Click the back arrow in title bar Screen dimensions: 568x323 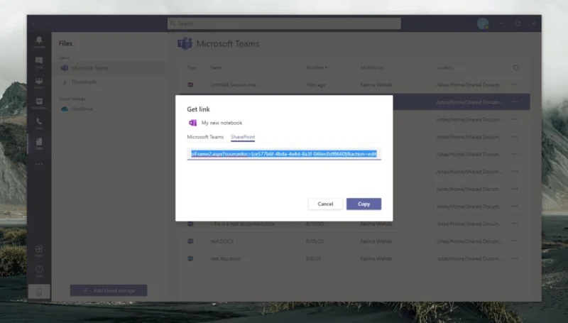pos(33,23)
